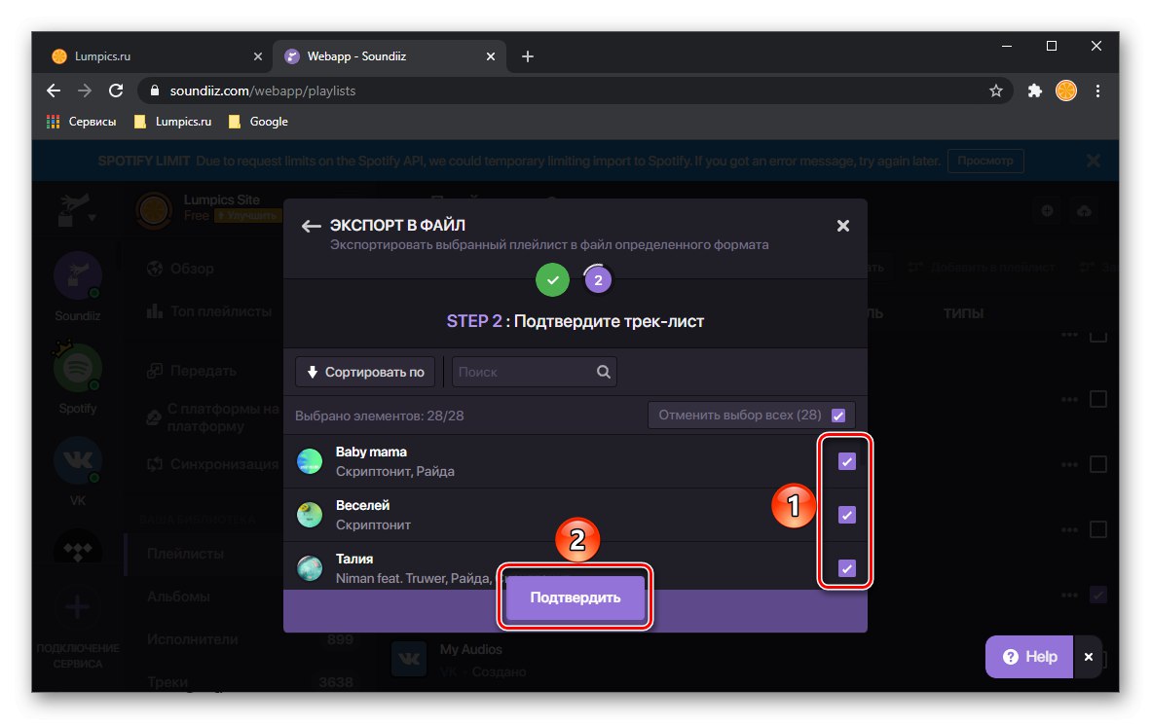Open the browser extensions puzzle icon

[1034, 90]
